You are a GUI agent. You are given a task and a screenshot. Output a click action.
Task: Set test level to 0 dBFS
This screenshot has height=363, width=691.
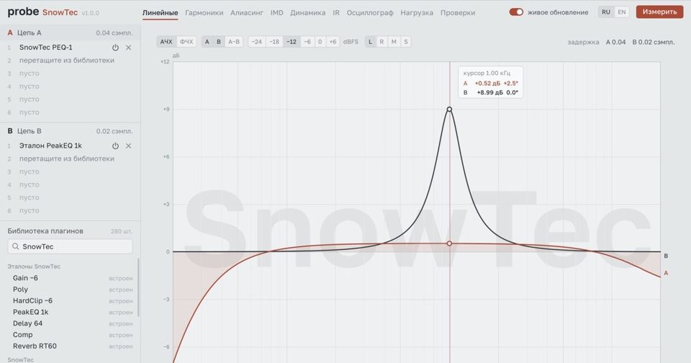pyautogui.click(x=320, y=42)
